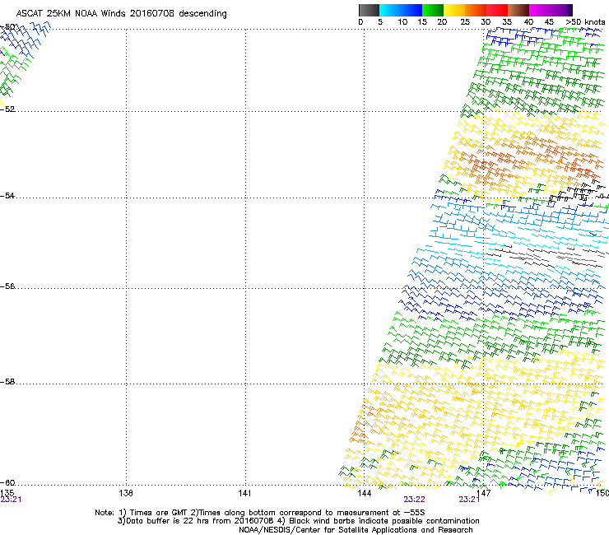This screenshot has width=609, height=535.
Task: Click the red 30-35 knots color segment
Action: pos(497,10)
